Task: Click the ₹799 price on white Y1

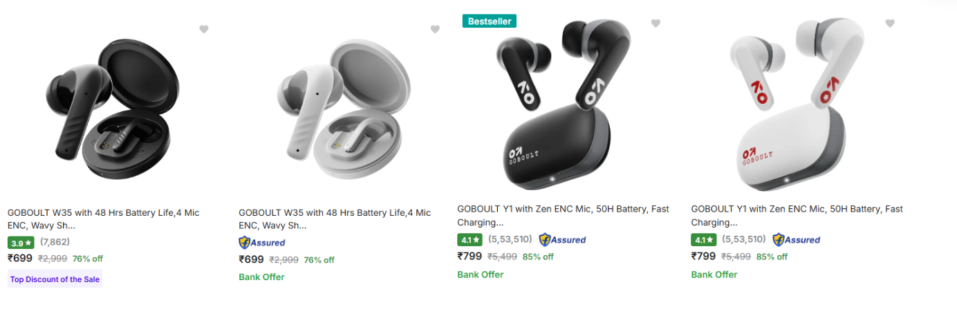Action: coord(703,257)
